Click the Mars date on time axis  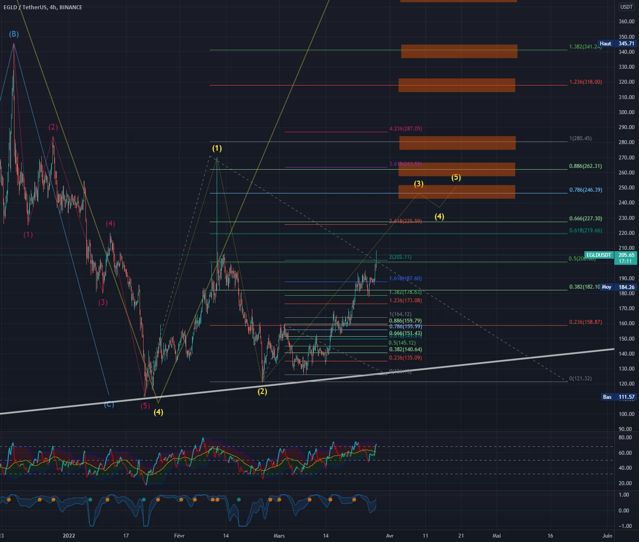click(x=279, y=536)
